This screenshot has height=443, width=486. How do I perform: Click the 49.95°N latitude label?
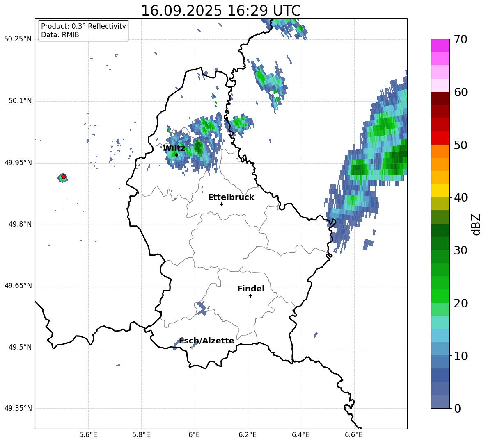click(x=18, y=163)
